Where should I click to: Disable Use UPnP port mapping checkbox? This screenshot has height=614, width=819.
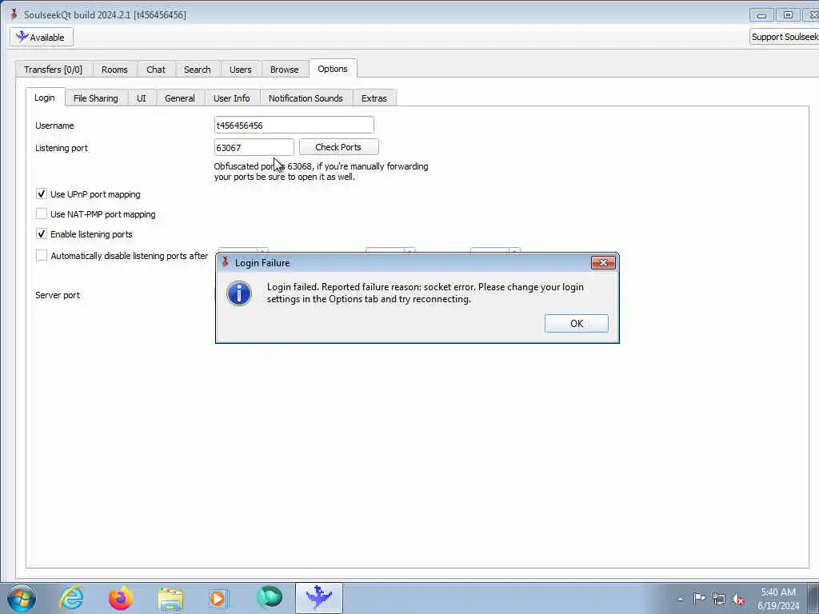[x=42, y=193]
